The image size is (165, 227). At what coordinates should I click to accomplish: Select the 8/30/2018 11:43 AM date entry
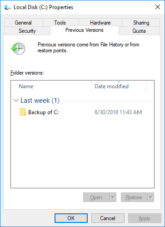pyautogui.click(x=118, y=112)
